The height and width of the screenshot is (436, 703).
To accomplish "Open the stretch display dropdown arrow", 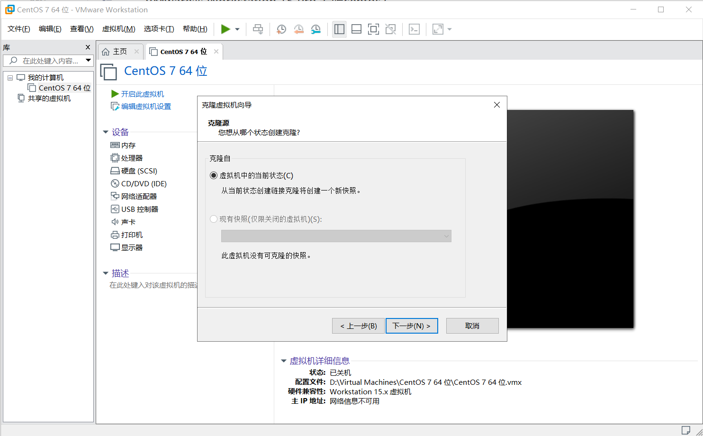I will (450, 29).
